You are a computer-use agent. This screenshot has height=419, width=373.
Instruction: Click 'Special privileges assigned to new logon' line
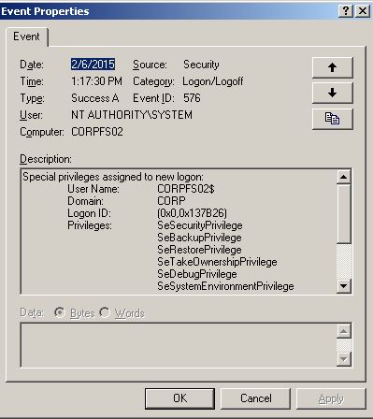[x=113, y=177]
